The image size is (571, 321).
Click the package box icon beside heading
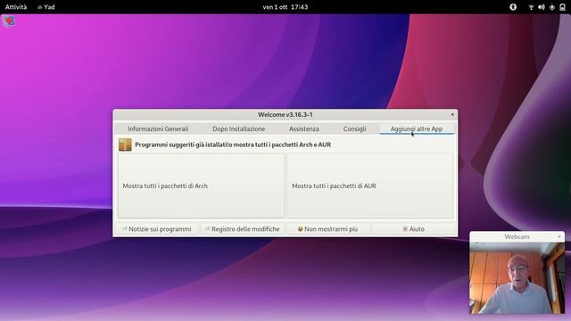pos(125,144)
